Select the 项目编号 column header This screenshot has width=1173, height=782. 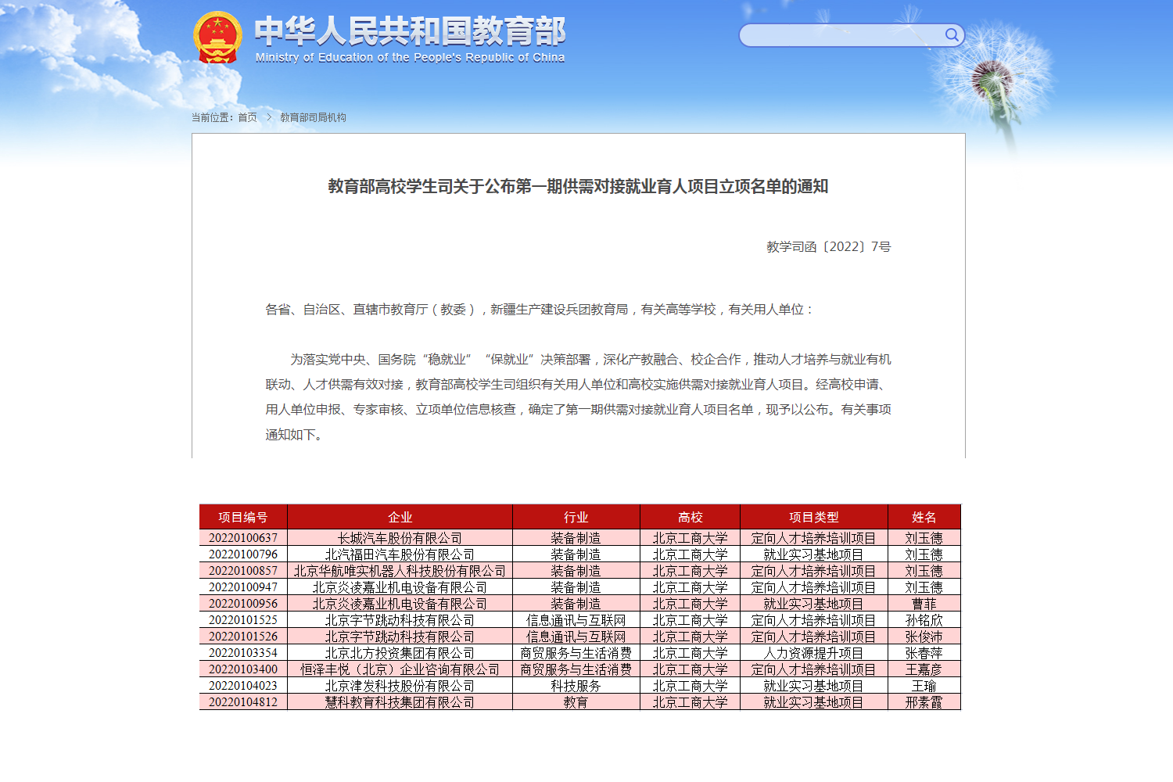pos(243,517)
